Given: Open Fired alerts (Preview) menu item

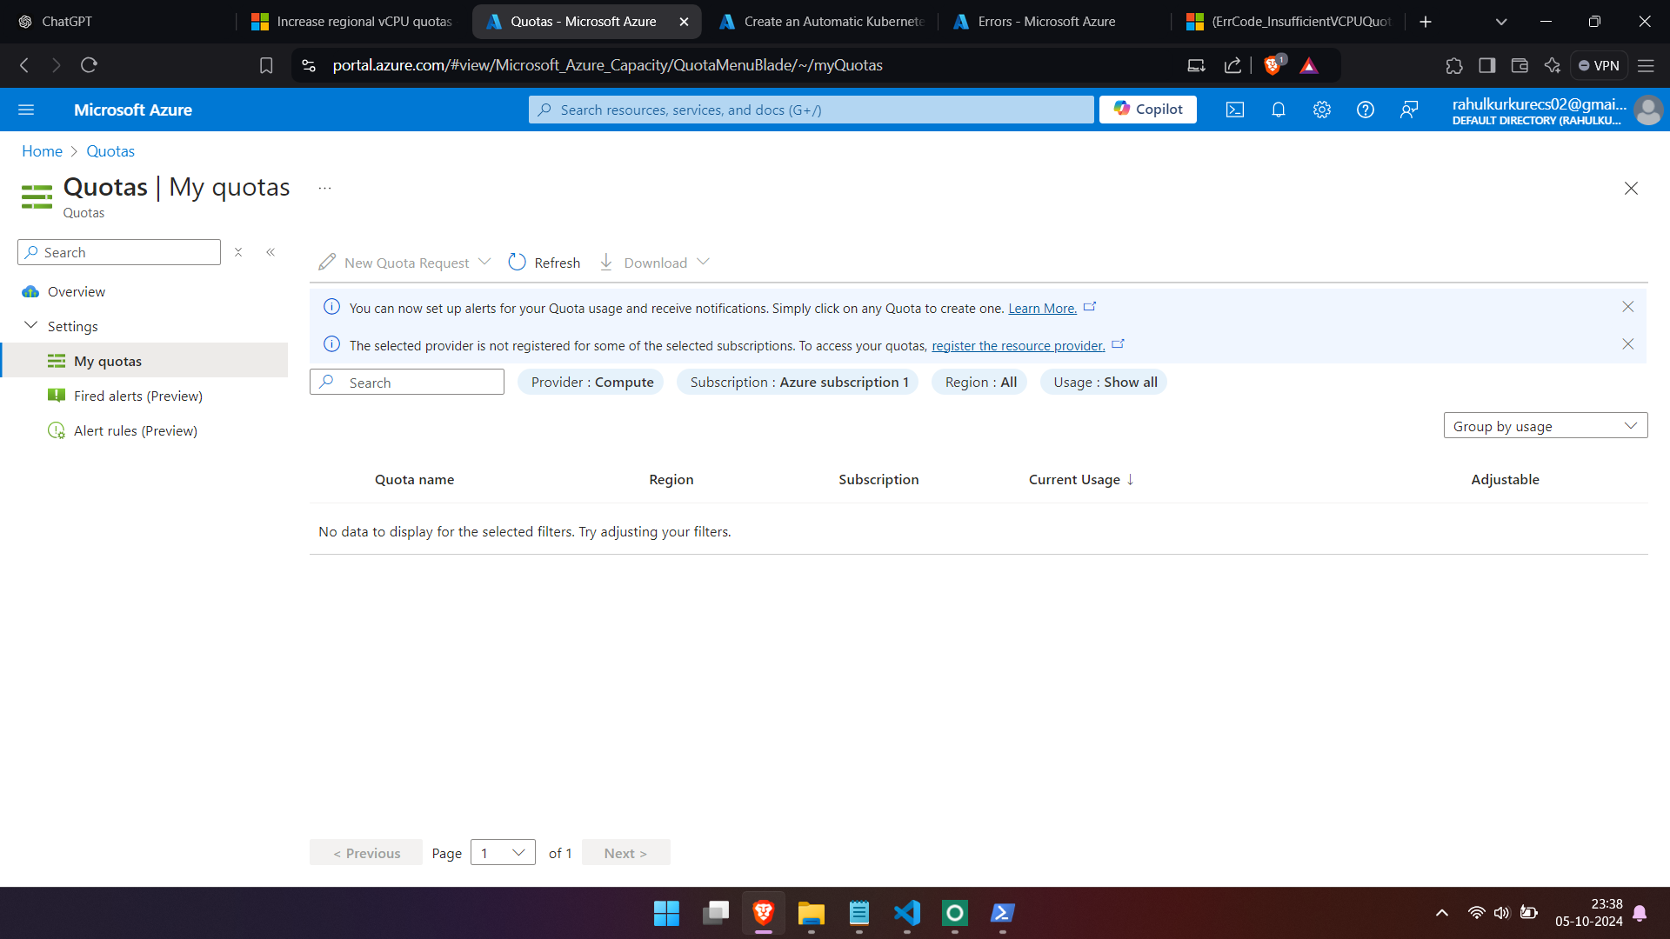Looking at the screenshot, I should pos(137,396).
